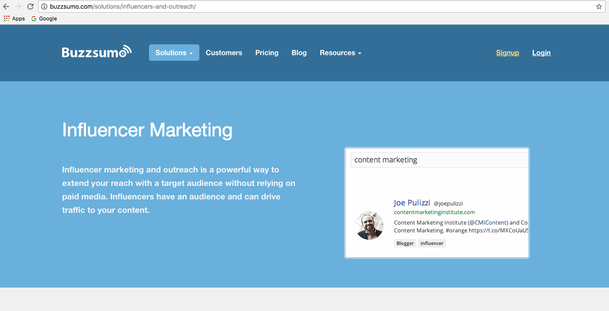The image size is (609, 311).
Task: Click the Buzzsumo logo
Action: [96, 52]
